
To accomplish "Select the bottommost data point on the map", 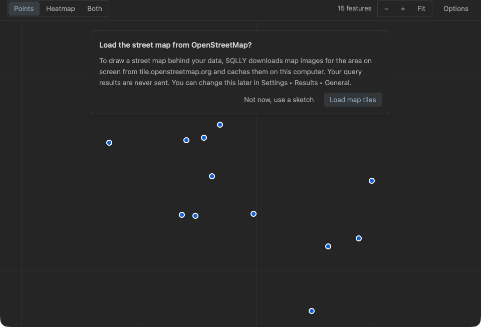I will [312, 311].
